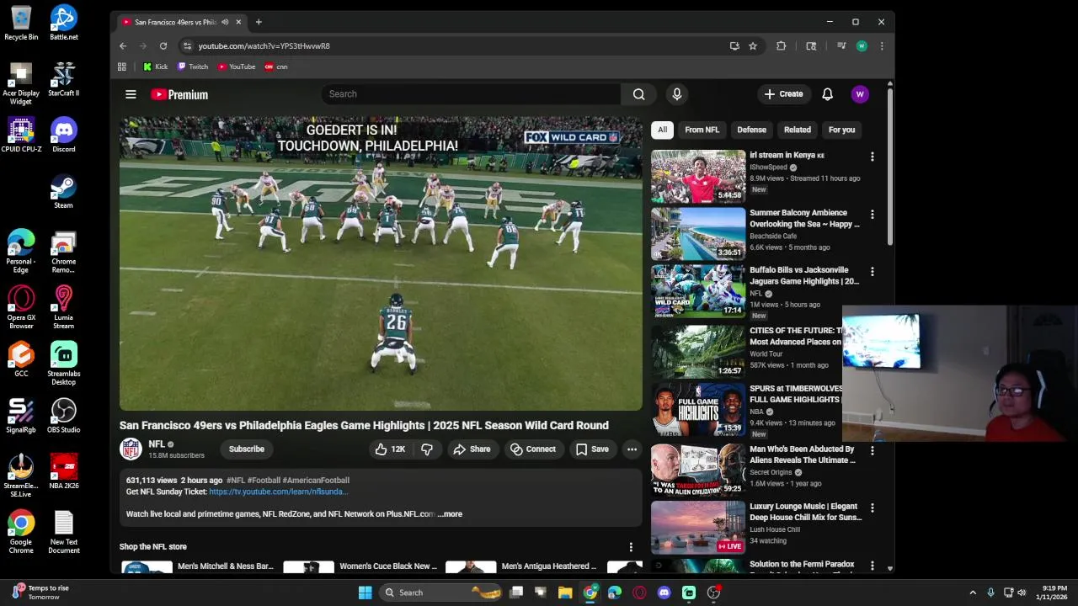Open Chrome extensions puzzle icon
The image size is (1078, 606).
[x=782, y=46]
